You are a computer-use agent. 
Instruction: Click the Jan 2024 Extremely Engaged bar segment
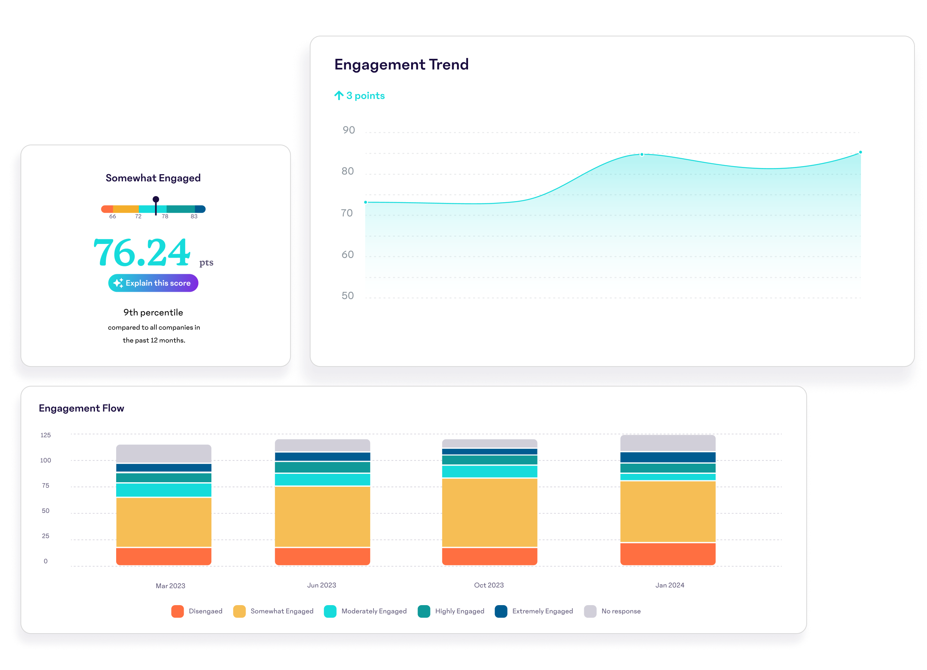667,457
